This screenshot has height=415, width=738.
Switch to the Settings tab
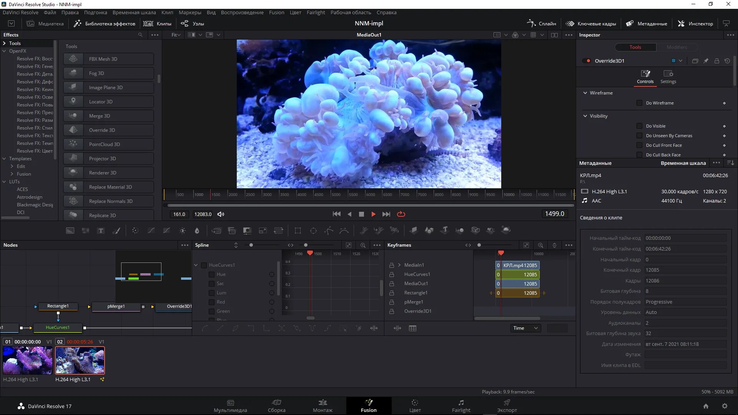click(x=668, y=76)
